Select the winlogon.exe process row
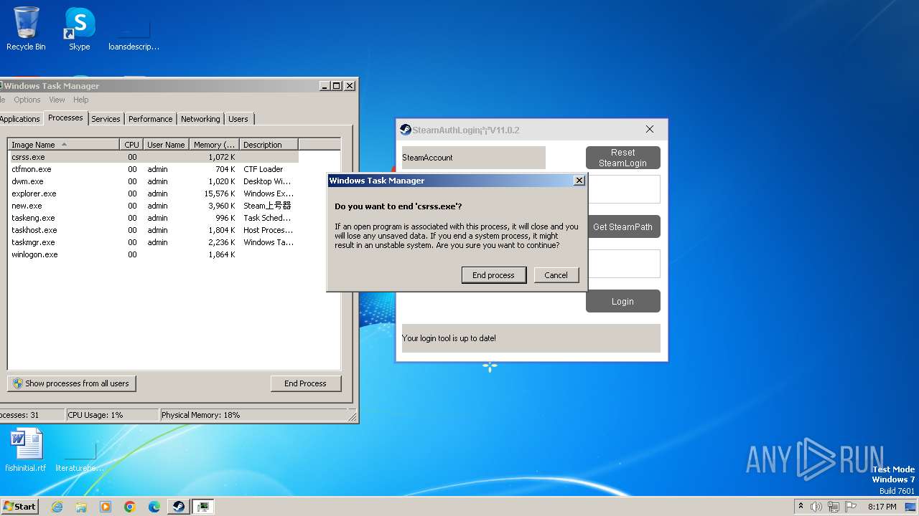This screenshot has width=919, height=516. point(153,254)
